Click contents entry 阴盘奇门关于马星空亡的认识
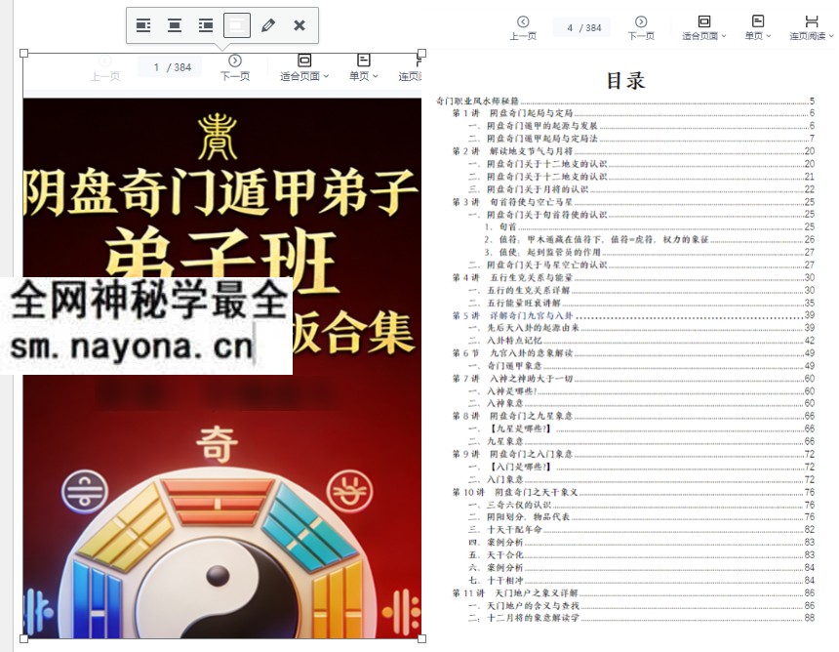 [x=642, y=265]
